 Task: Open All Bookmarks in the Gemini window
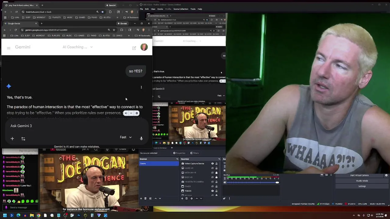(143, 36)
